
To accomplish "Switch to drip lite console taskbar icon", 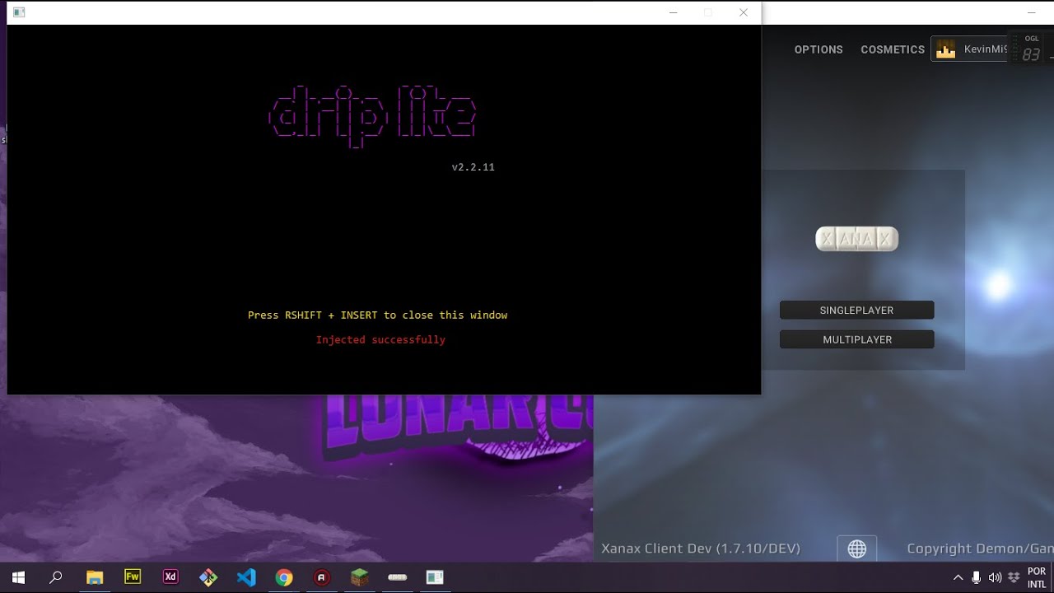I will pyautogui.click(x=435, y=577).
